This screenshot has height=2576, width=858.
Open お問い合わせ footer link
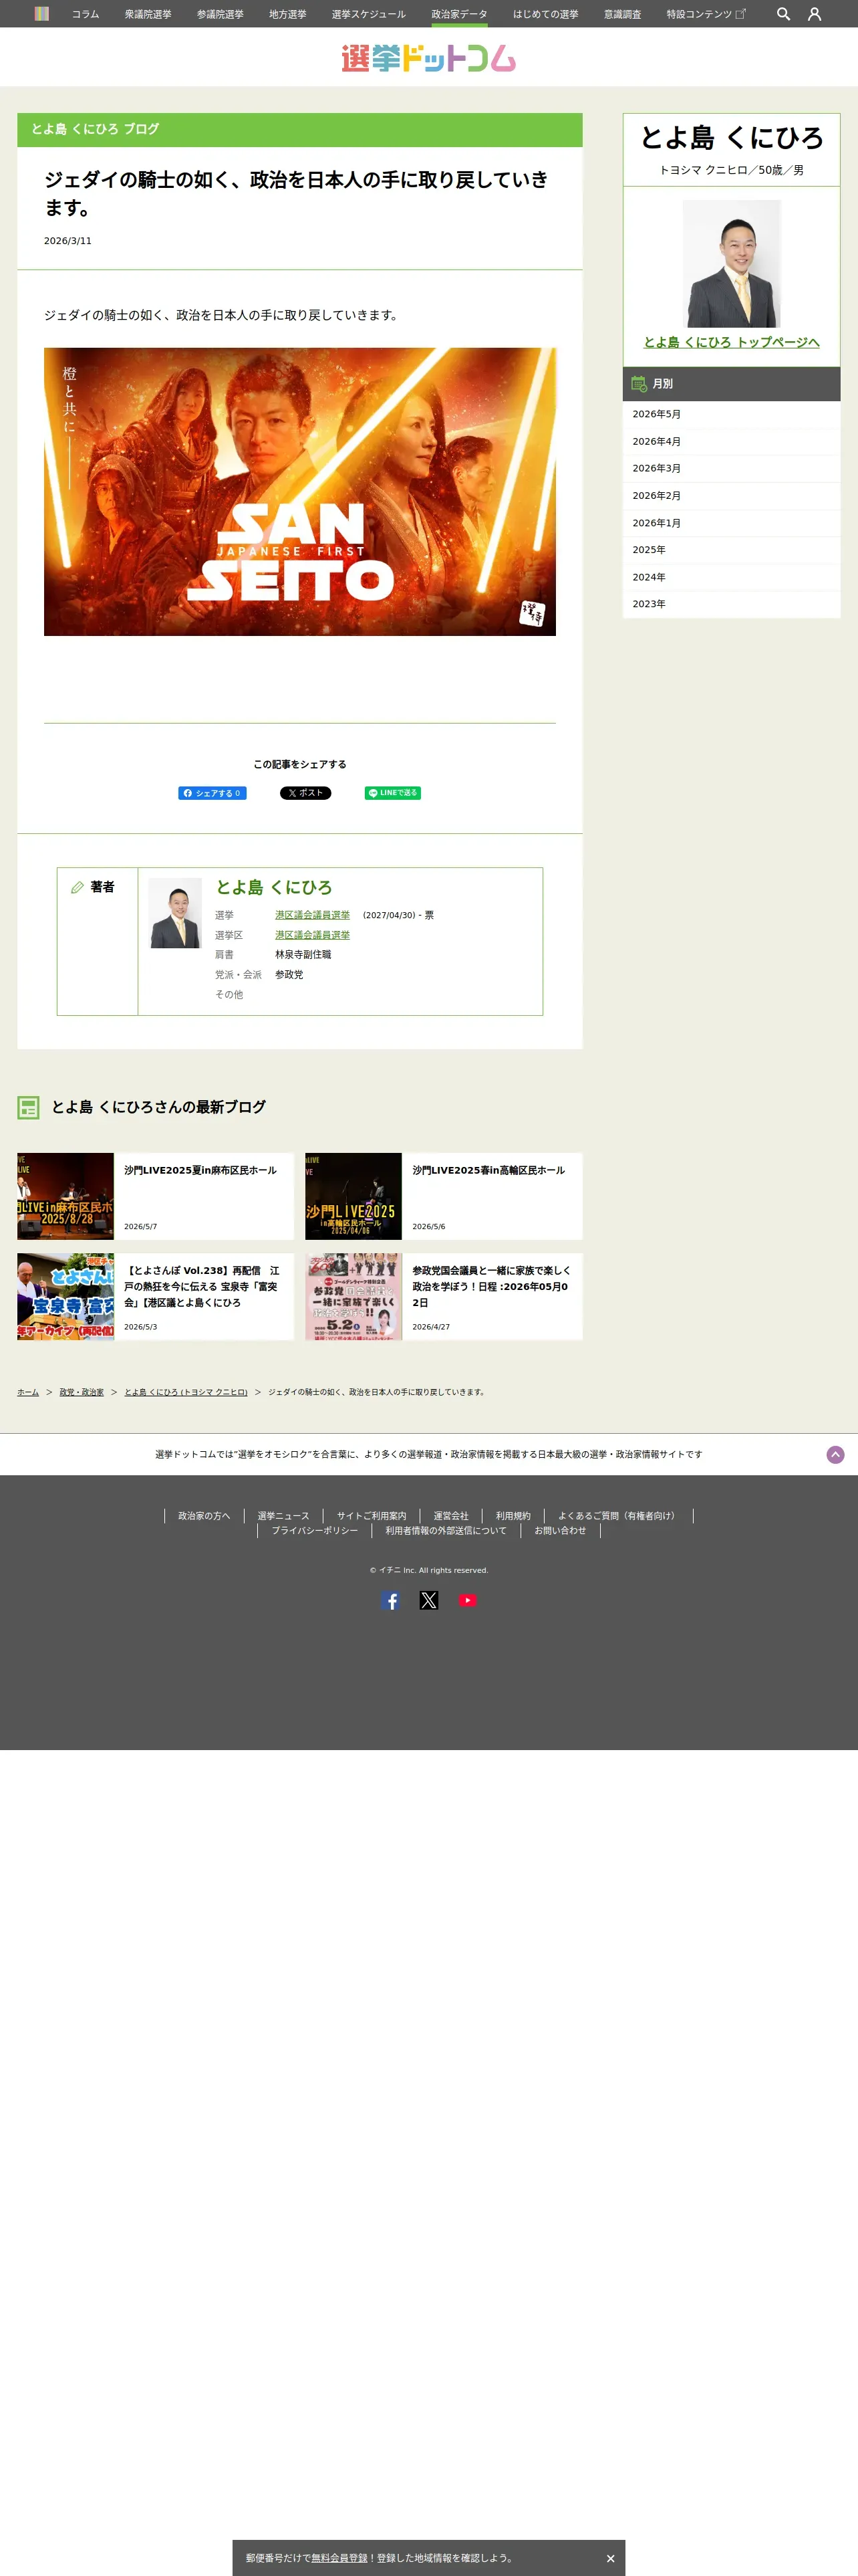point(561,1531)
